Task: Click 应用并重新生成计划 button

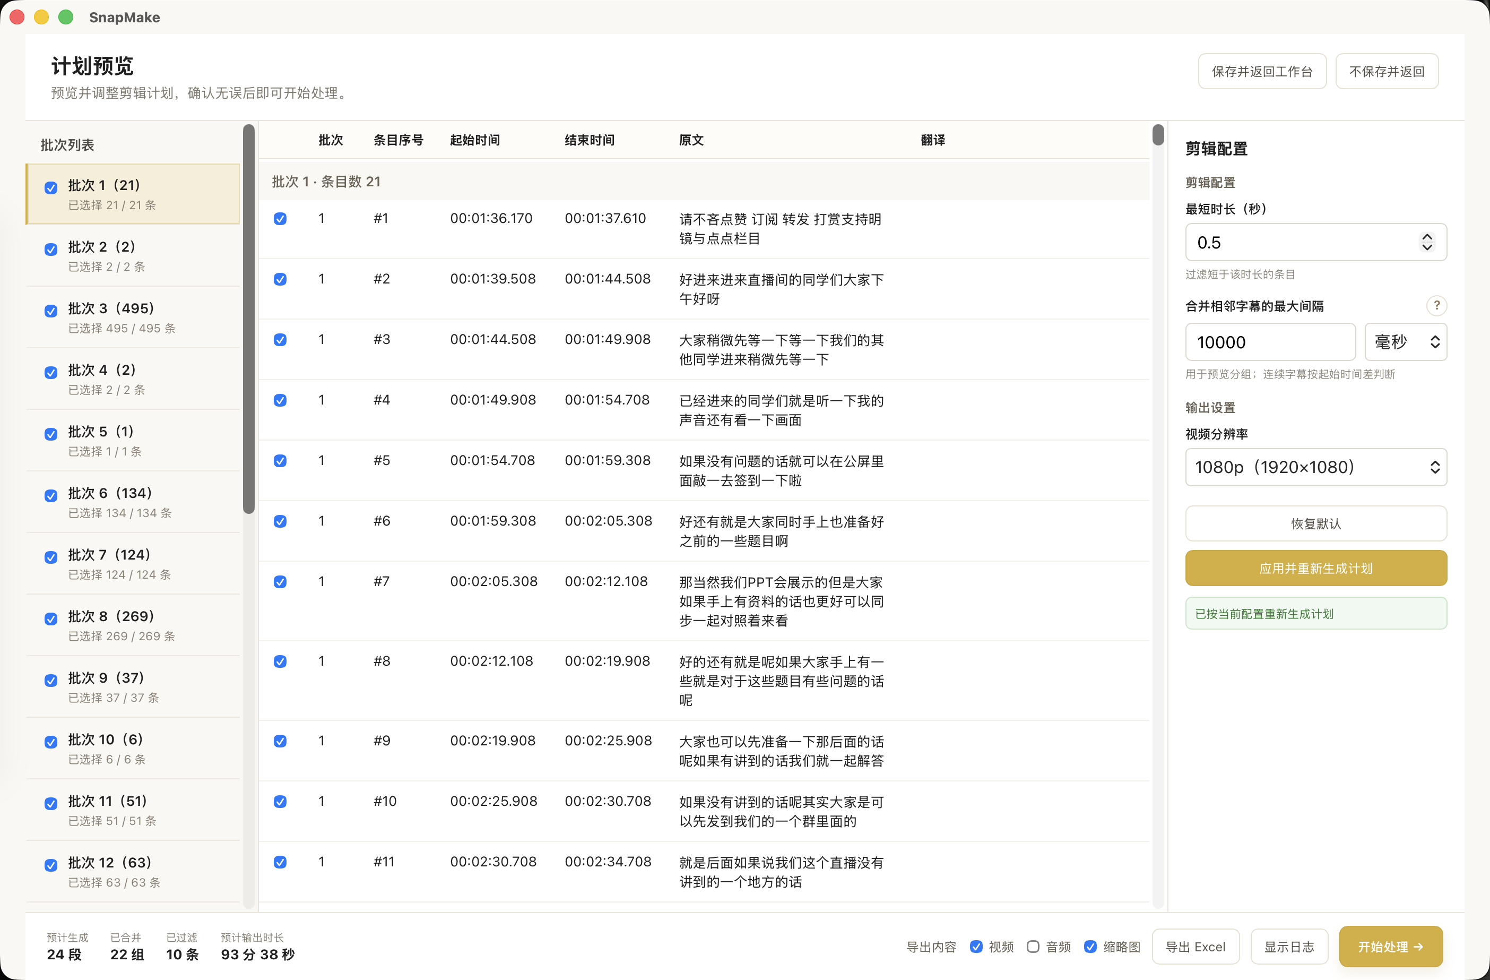Action: 1315,568
